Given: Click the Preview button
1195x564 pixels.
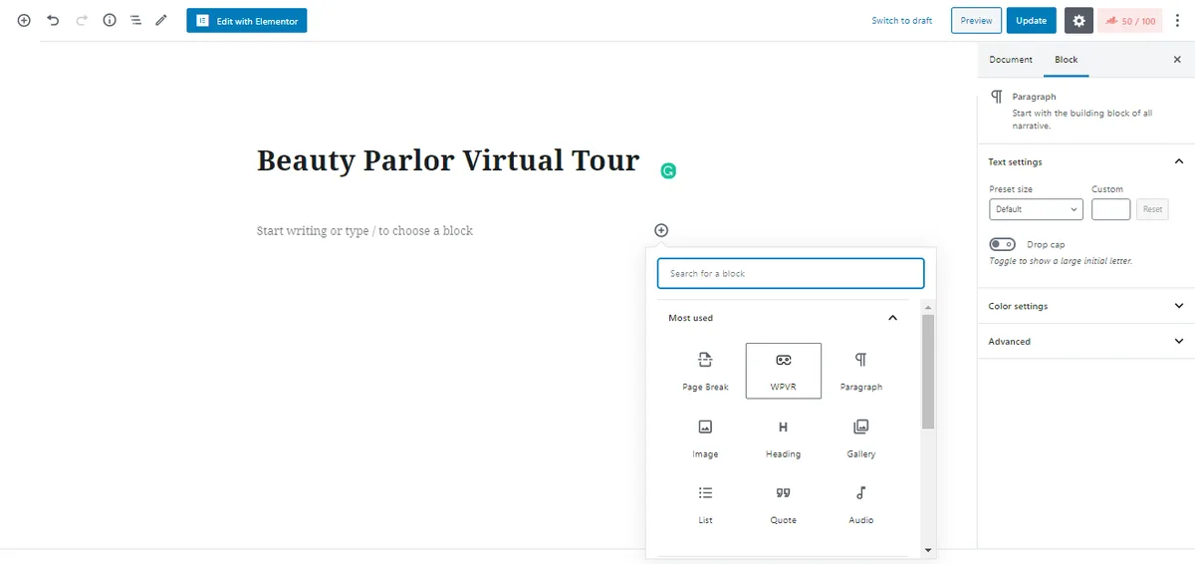Looking at the screenshot, I should click(x=976, y=20).
